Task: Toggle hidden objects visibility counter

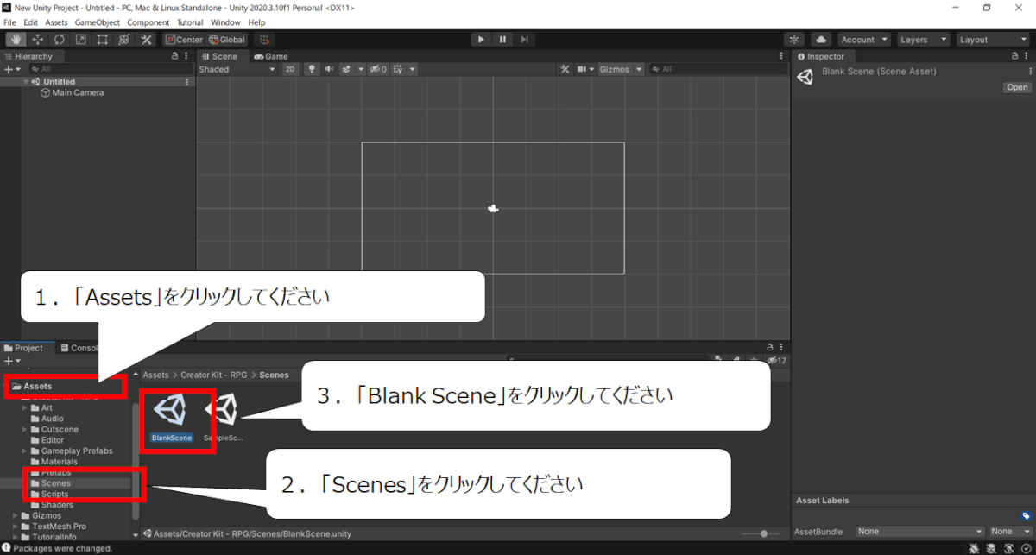Action: click(378, 69)
